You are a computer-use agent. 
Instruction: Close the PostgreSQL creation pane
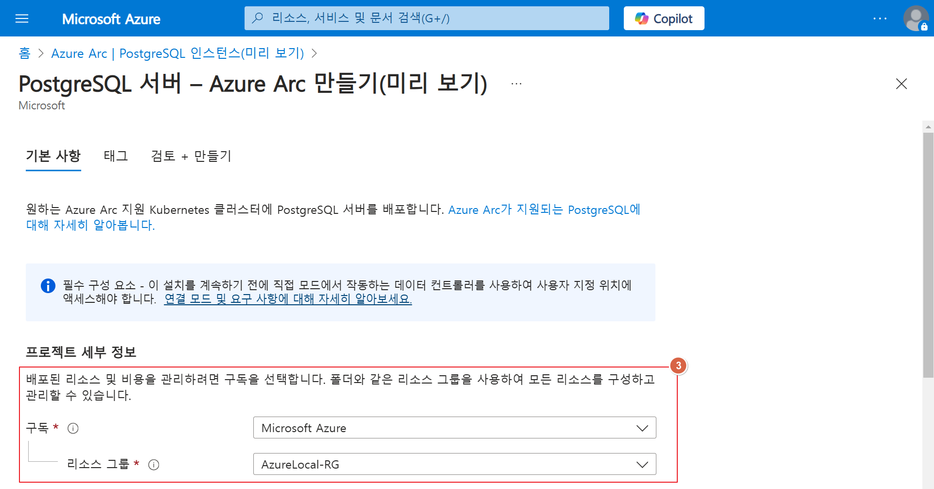click(901, 84)
